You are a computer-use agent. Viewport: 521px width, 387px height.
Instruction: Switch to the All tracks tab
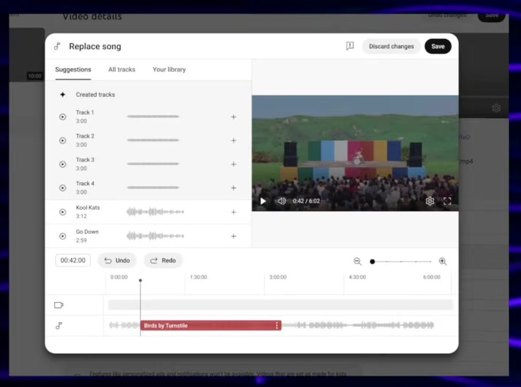122,69
